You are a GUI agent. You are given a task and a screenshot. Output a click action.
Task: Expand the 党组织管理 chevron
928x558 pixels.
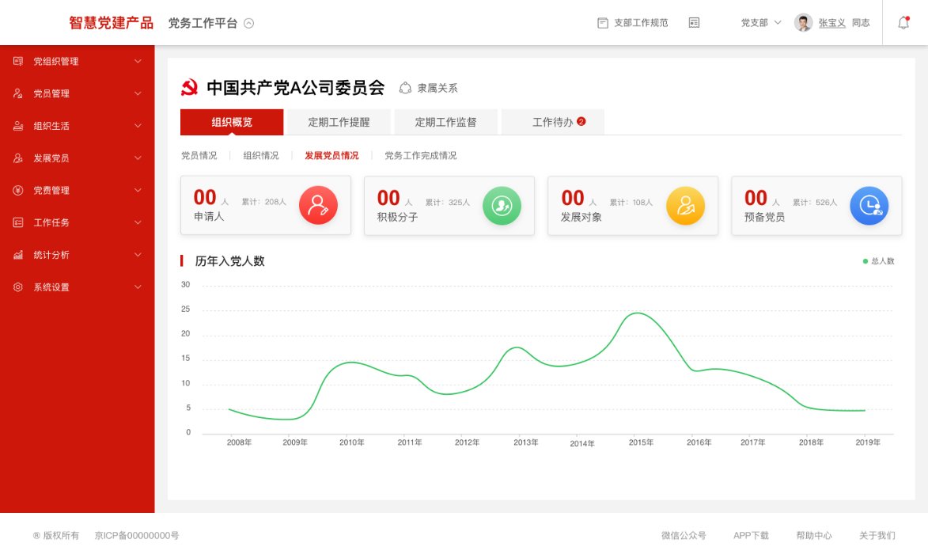coord(138,61)
